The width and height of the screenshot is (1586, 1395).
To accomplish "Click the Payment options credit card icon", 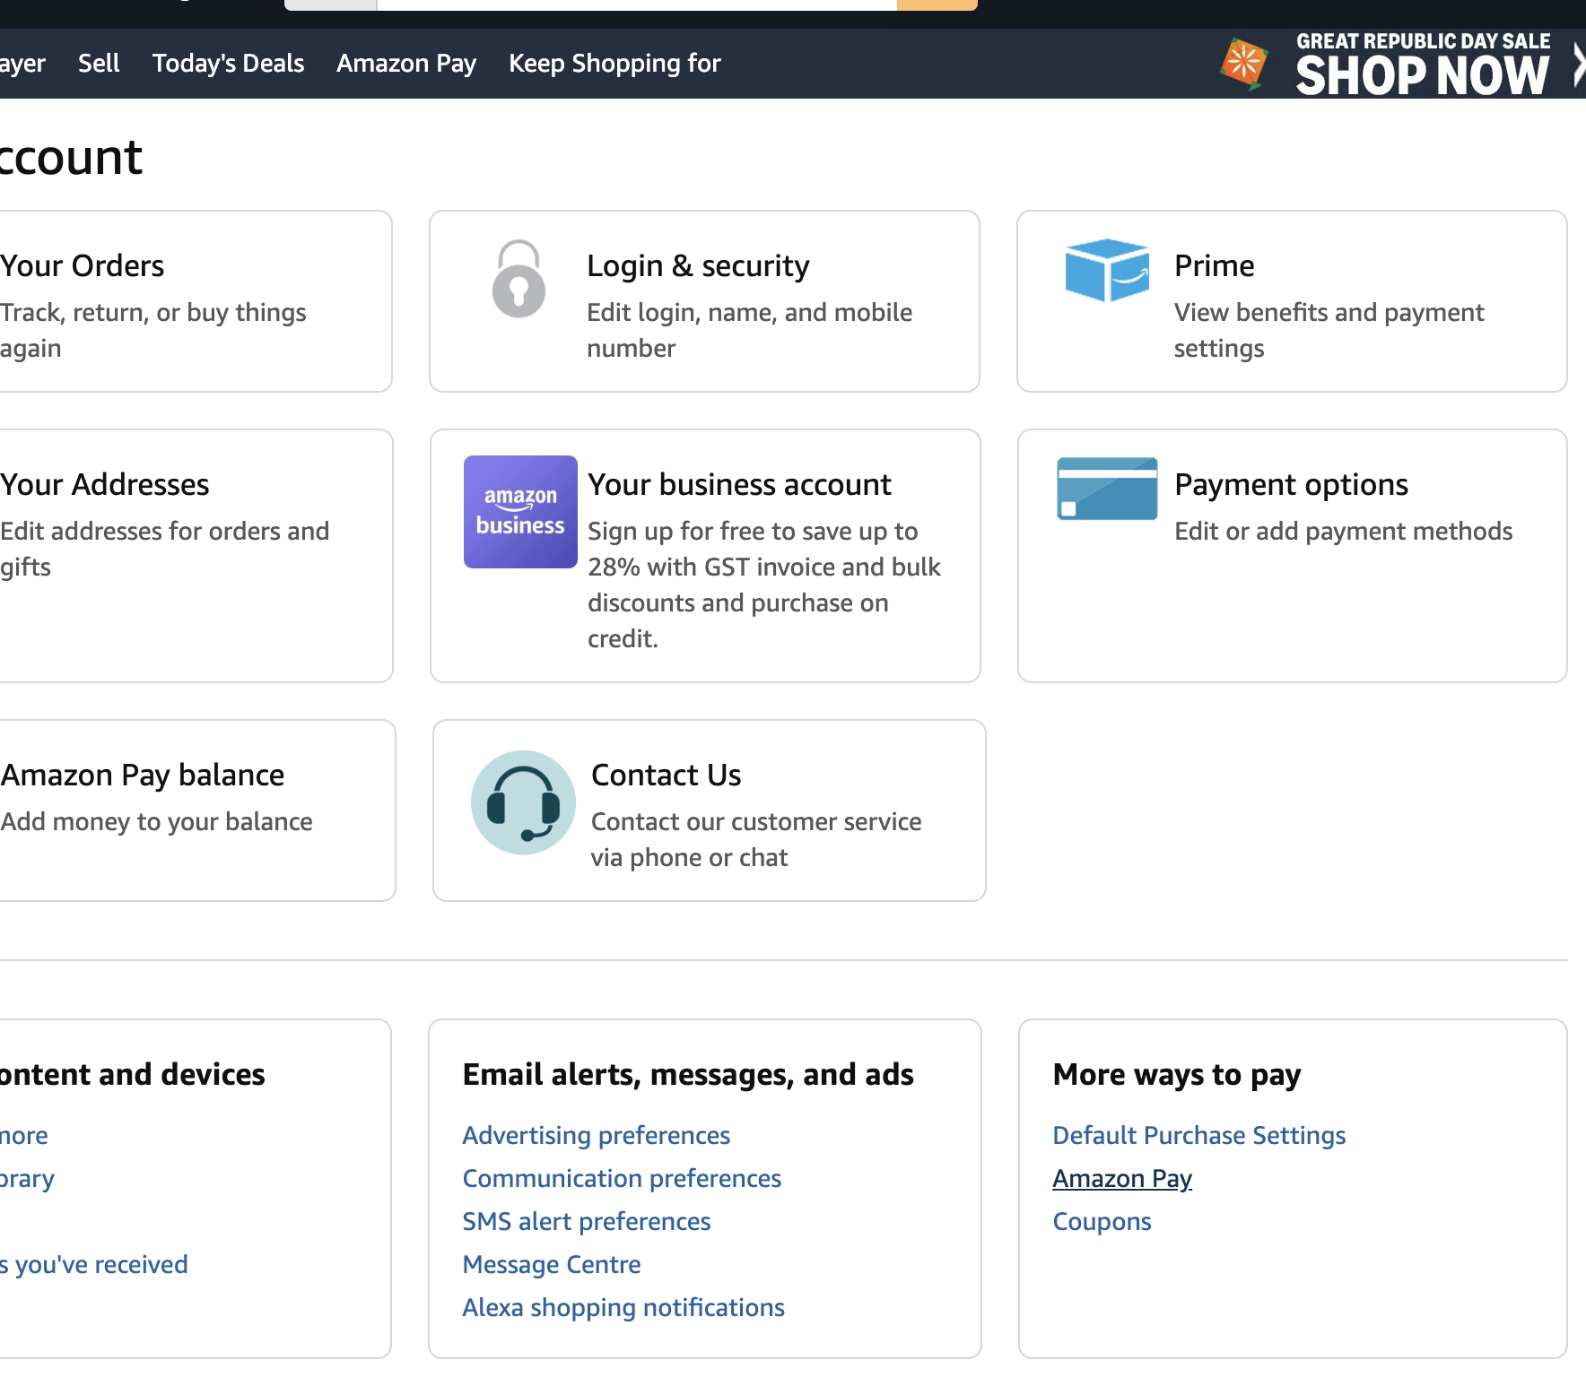I will [1107, 489].
